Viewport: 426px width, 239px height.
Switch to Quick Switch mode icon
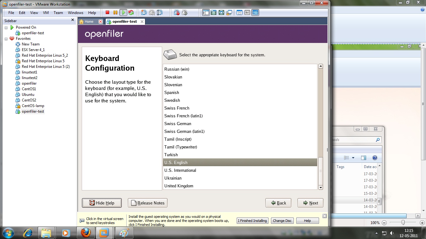(214, 12)
